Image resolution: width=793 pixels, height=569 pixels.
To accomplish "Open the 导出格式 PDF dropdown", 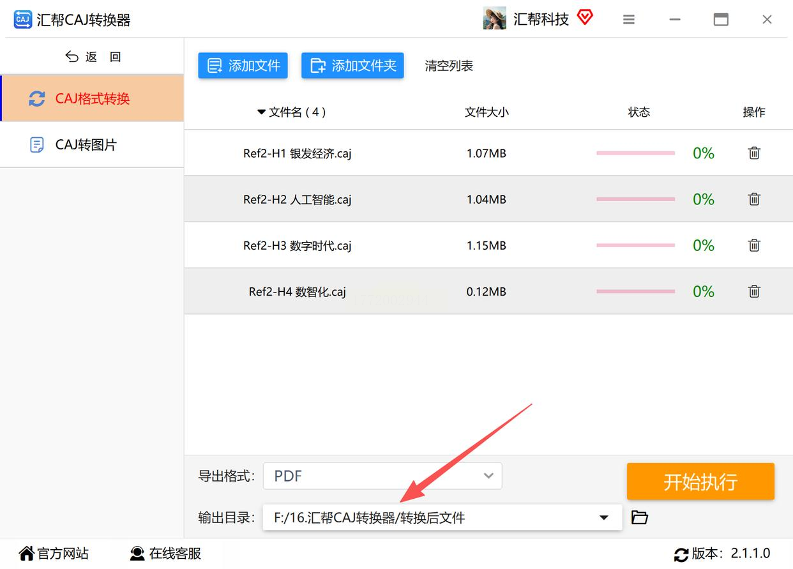I will [x=382, y=476].
